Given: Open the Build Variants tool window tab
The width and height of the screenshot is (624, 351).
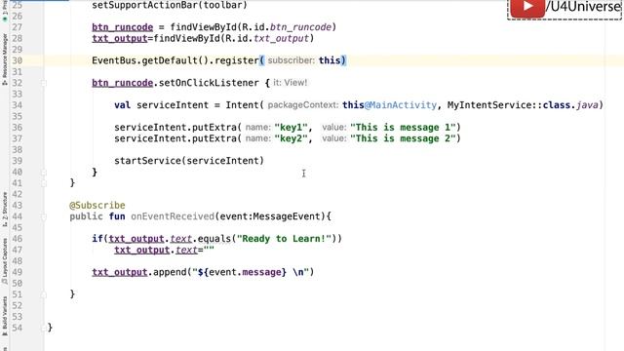Looking at the screenshot, I should pos(4,316).
